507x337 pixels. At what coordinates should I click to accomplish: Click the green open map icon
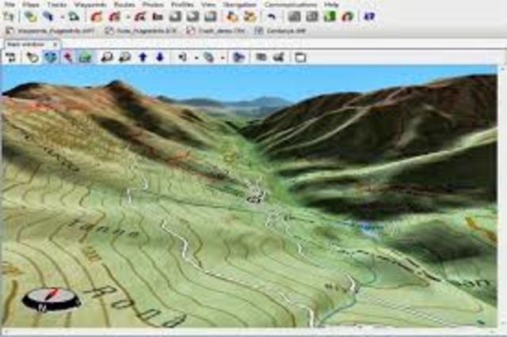[30, 16]
